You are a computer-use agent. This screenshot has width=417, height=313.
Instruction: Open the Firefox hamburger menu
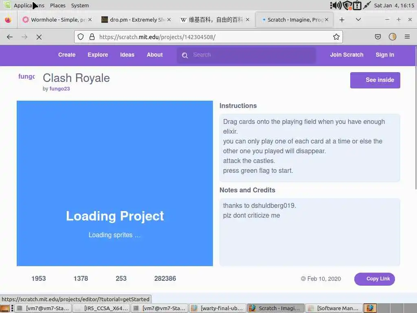tap(407, 37)
